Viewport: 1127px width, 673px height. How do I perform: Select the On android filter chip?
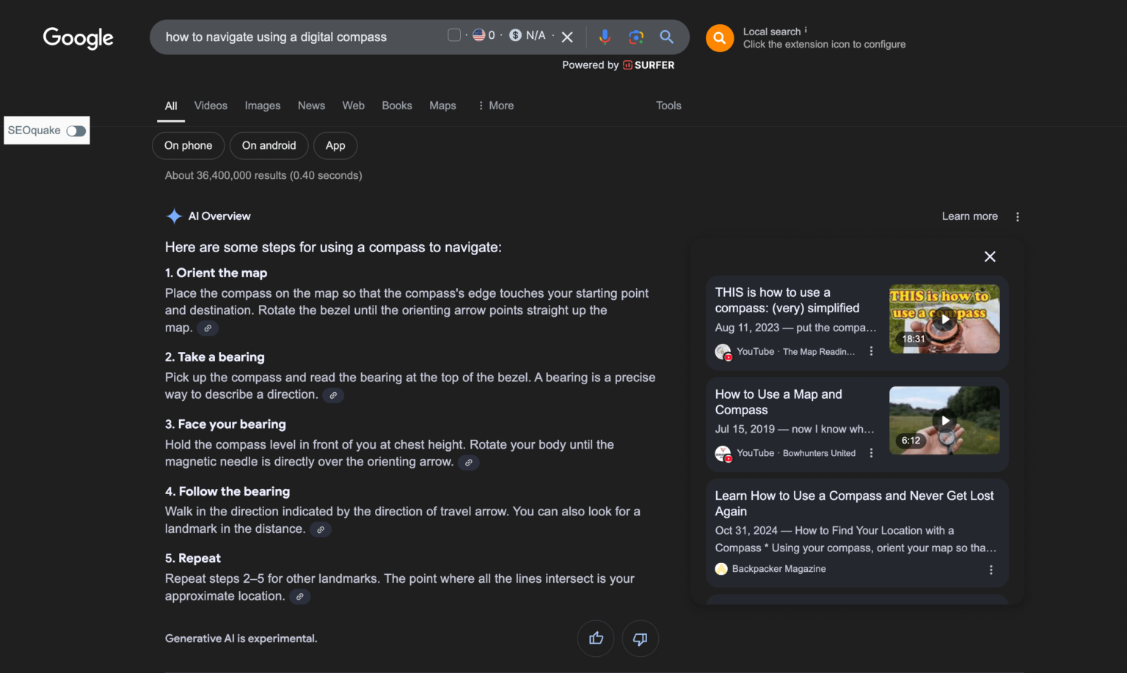tap(269, 146)
